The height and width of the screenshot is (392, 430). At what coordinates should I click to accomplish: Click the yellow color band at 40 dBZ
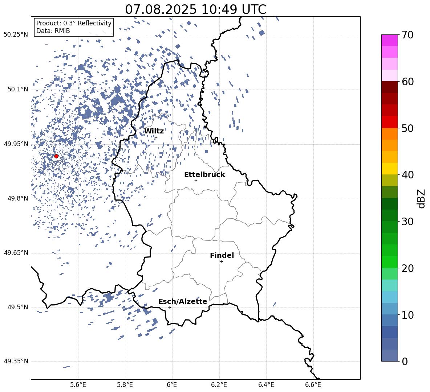point(389,169)
